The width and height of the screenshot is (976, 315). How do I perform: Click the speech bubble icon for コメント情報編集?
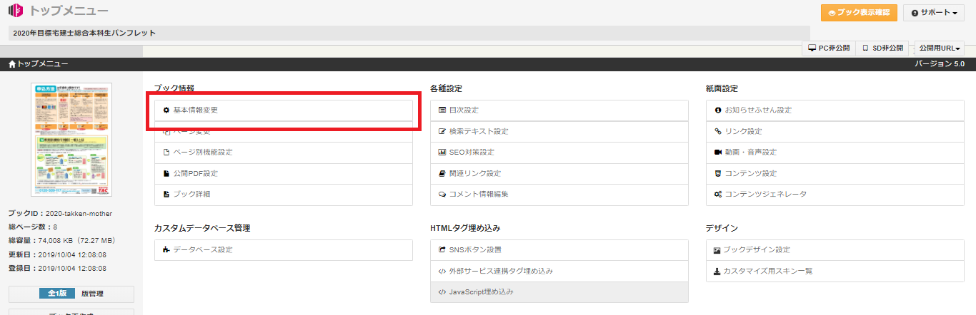[442, 195]
